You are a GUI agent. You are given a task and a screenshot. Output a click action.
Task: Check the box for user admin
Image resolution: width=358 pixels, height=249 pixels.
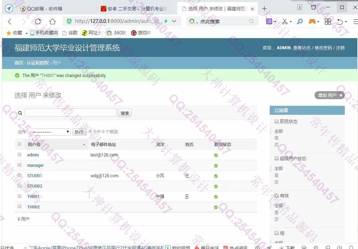pyautogui.click(x=19, y=154)
